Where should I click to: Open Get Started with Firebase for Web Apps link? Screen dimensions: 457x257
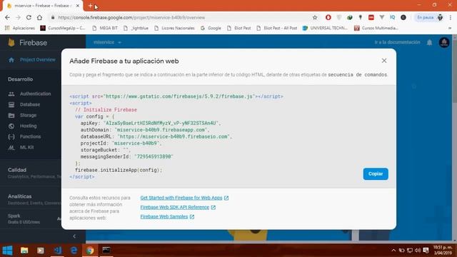(181, 198)
